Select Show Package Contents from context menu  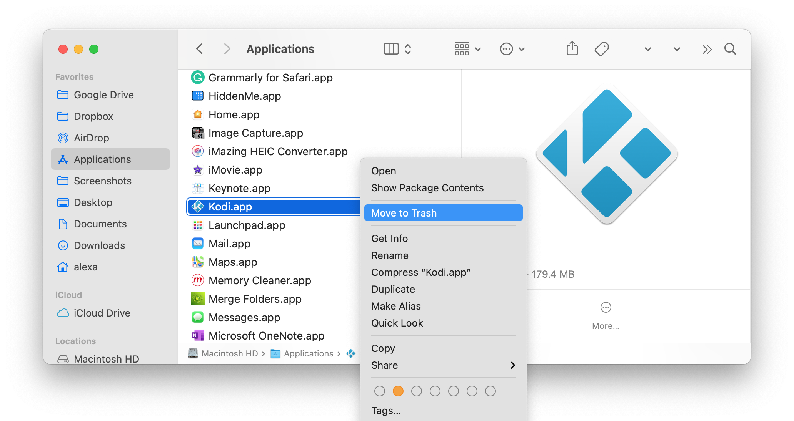(x=428, y=187)
